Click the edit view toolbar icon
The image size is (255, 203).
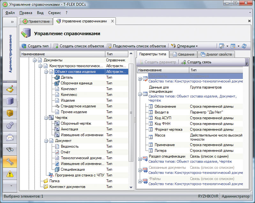221,46
